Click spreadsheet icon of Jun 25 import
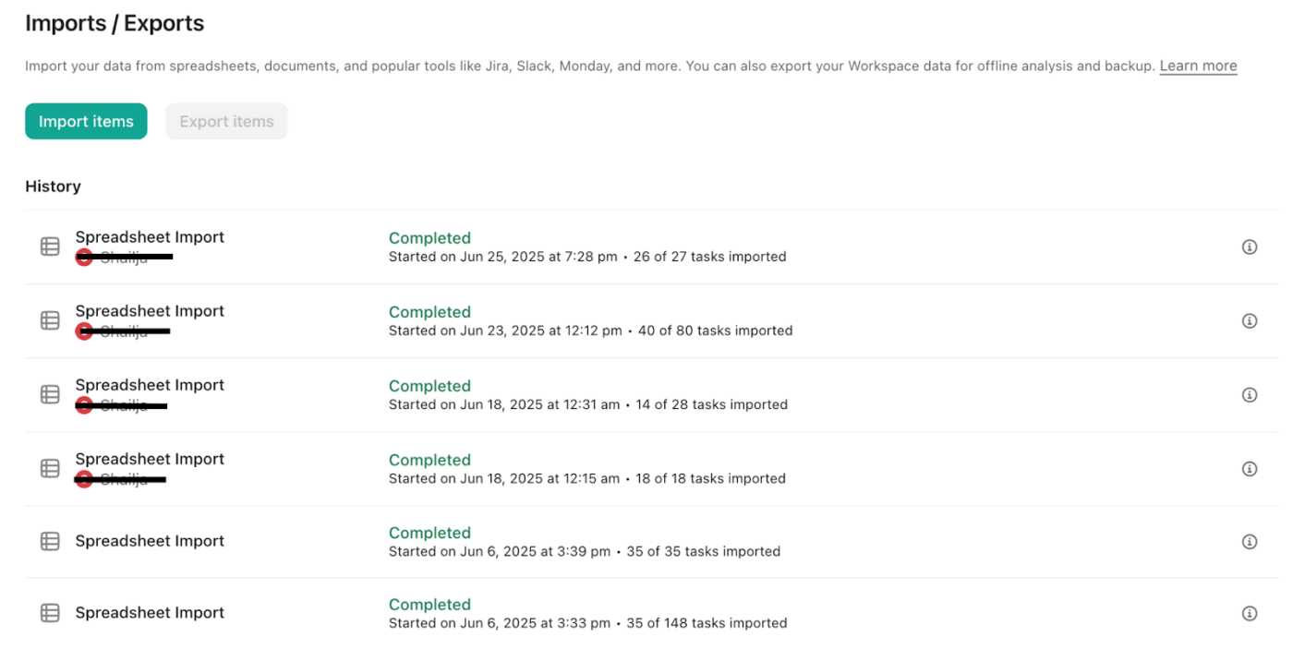This screenshot has height=649, width=1293. 50,246
